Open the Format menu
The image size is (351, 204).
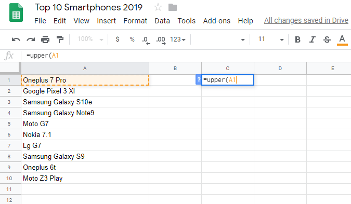135,21
